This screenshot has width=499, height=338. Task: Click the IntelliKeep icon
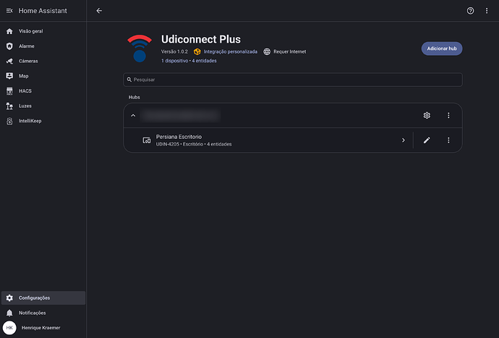9,121
